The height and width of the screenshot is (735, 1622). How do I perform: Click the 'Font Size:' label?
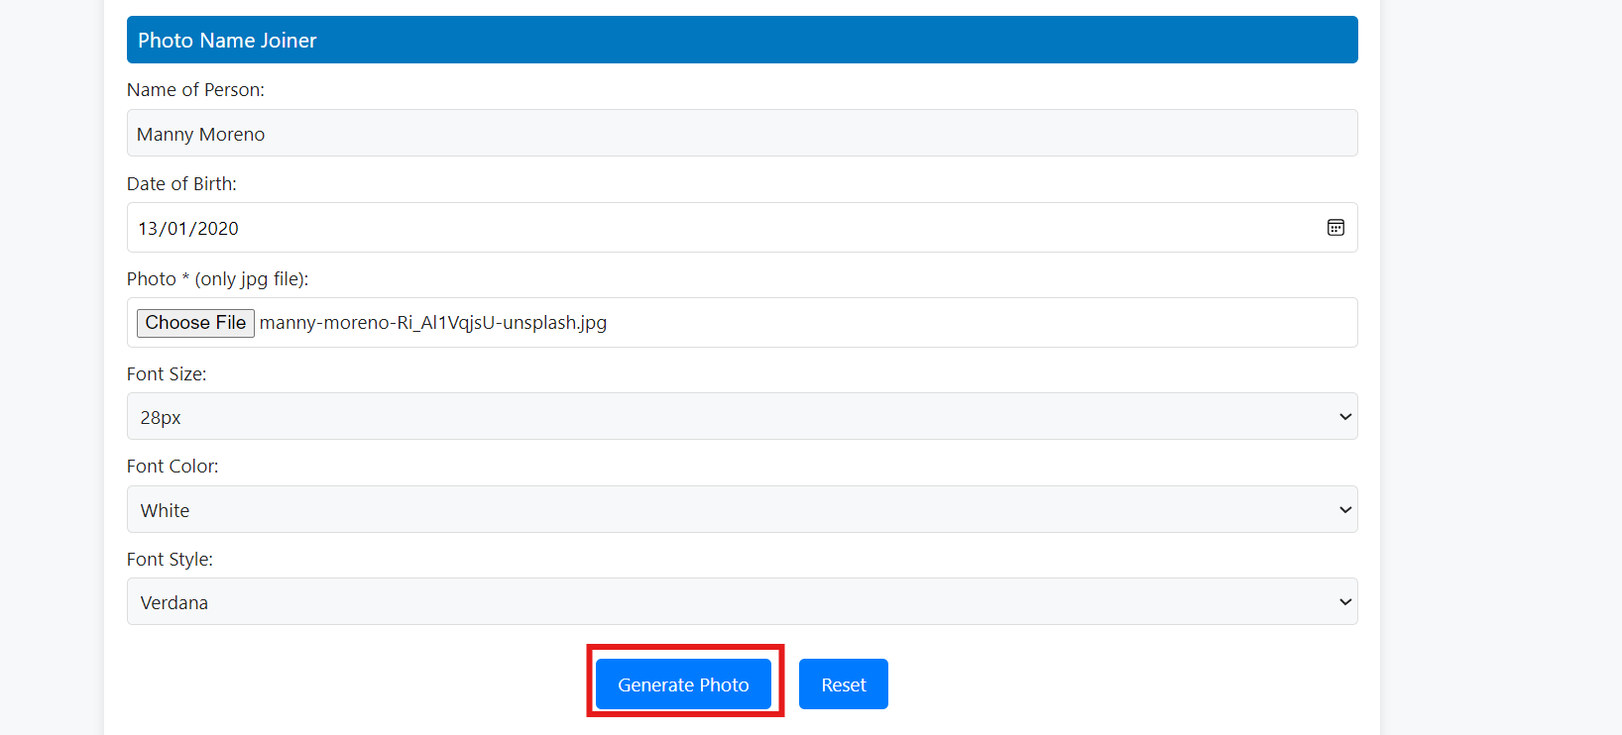pos(167,374)
